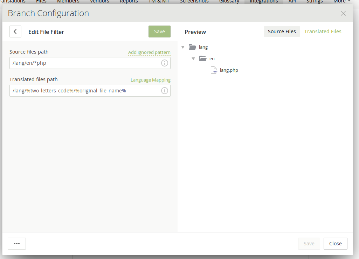Click the disabled Save button at dialog bottom

click(309, 244)
